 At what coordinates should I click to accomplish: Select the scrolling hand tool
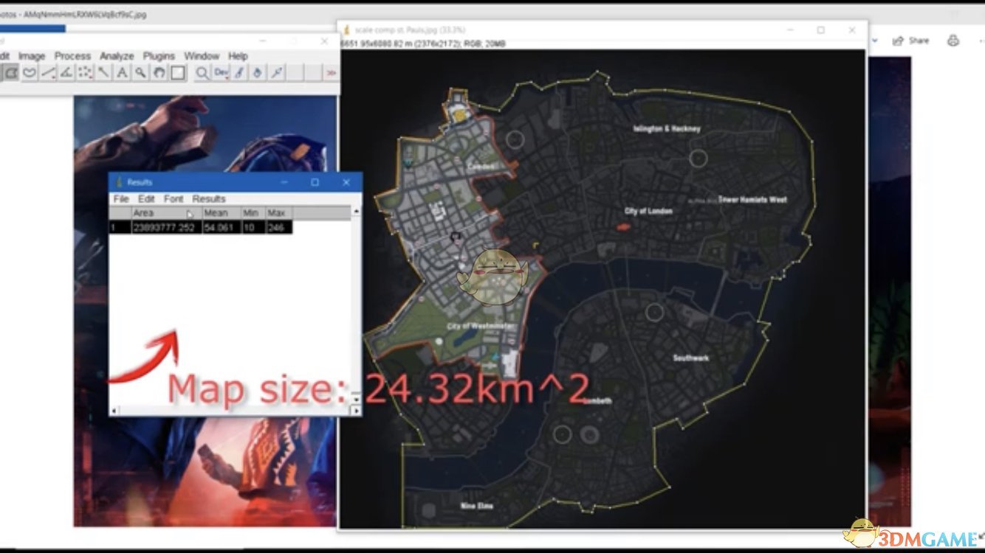(159, 72)
